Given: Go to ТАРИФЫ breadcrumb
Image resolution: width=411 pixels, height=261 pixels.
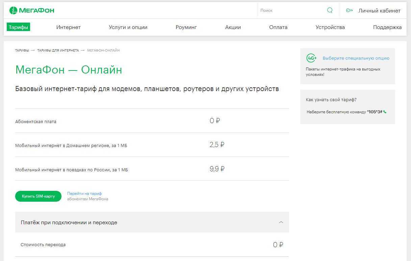Looking at the screenshot, I should pyautogui.click(x=22, y=50).
